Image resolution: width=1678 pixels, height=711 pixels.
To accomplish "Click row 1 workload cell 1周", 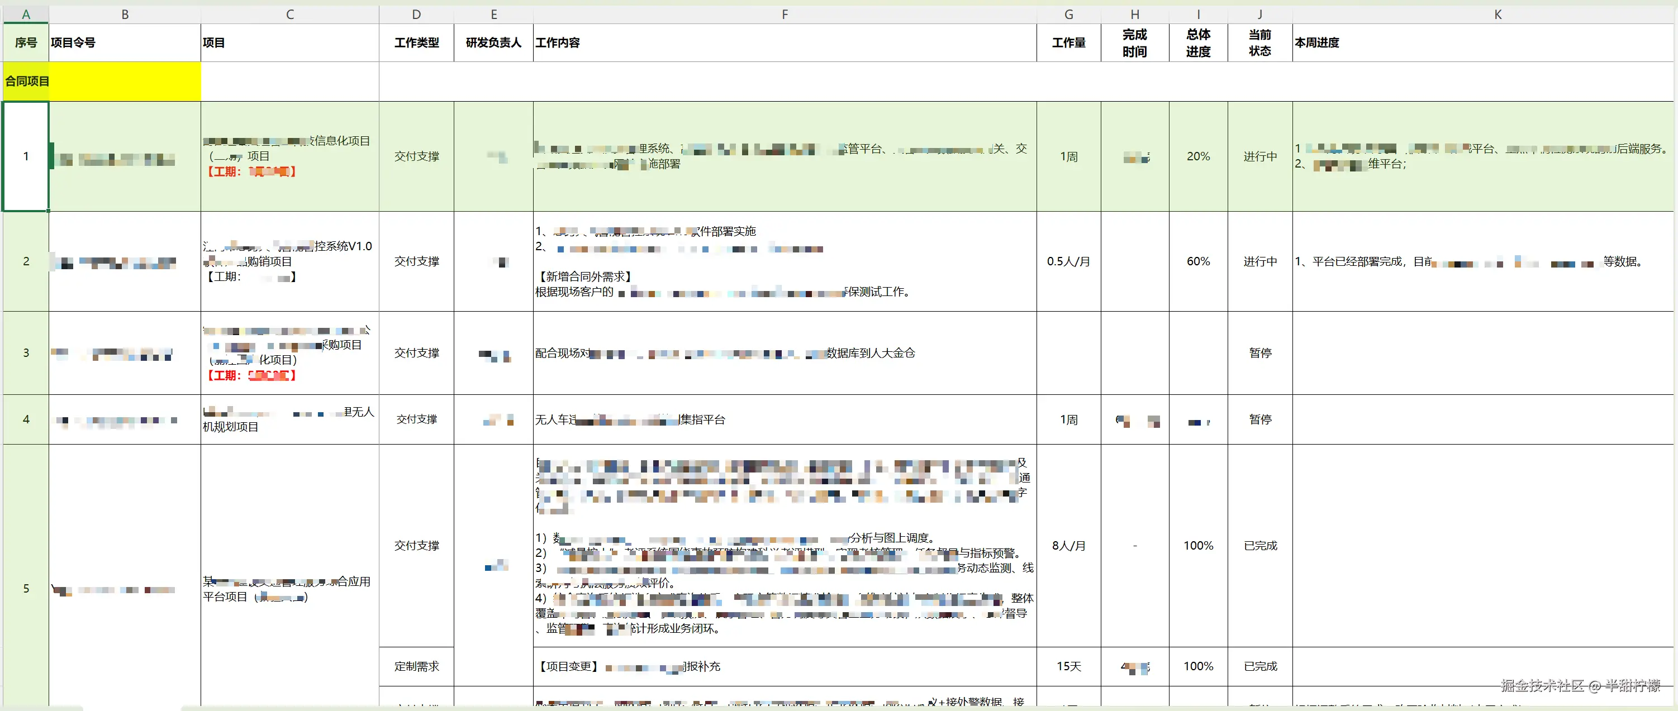I will coord(1069,156).
